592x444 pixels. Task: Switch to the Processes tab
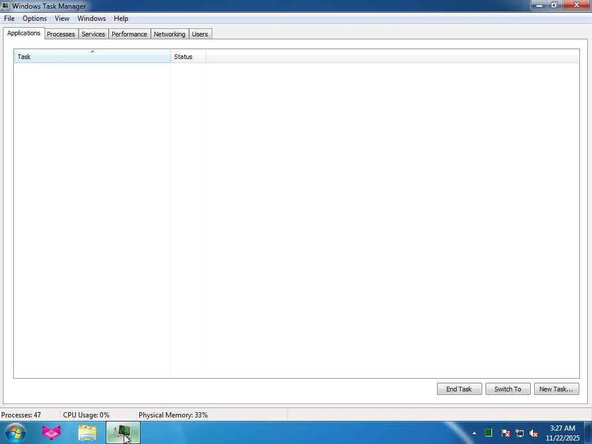pos(61,34)
